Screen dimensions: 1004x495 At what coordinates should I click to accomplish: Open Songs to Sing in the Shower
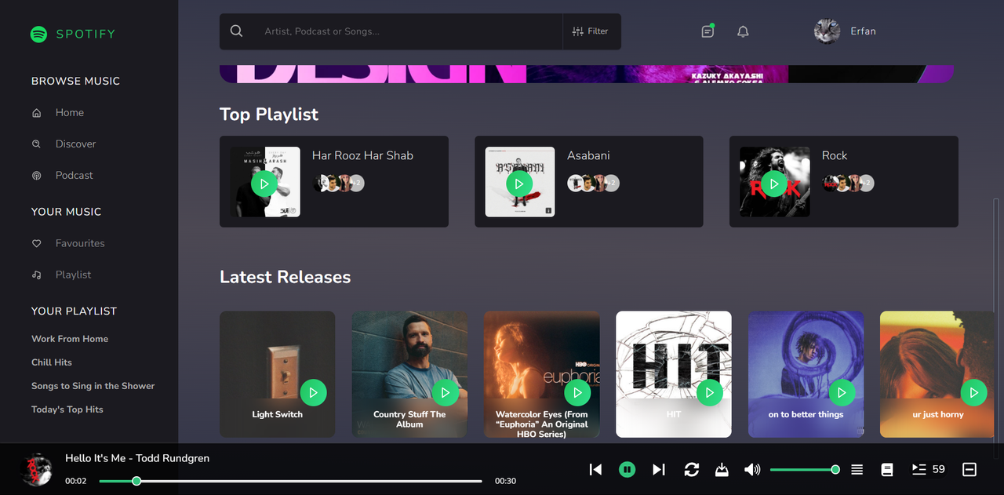93,386
